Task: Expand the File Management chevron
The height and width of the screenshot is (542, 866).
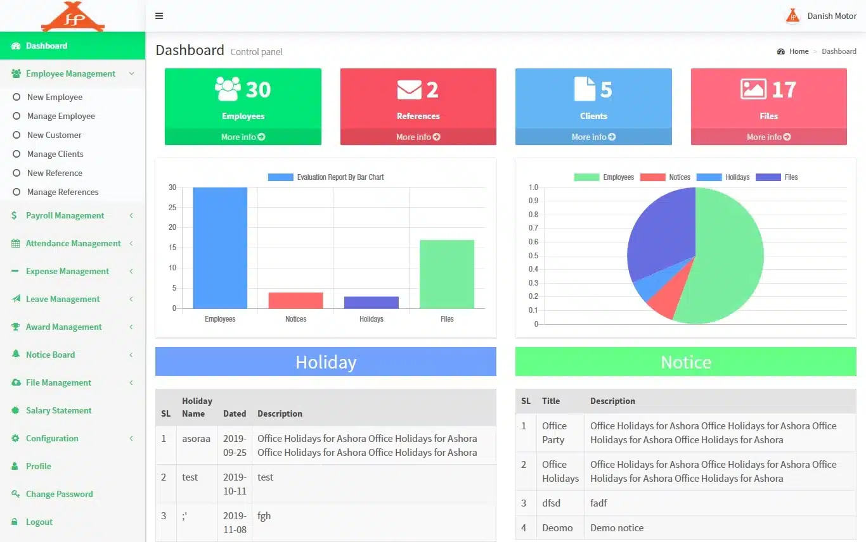Action: 131,382
